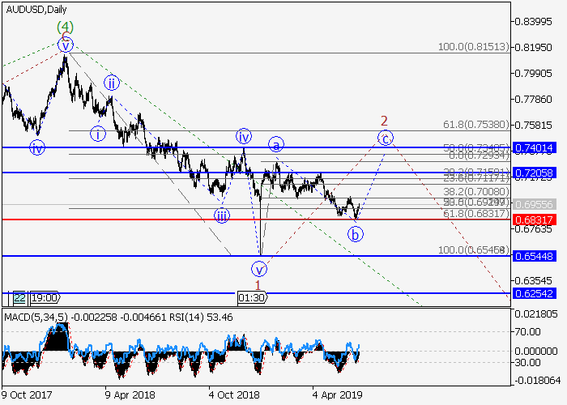567x405 pixels.
Task: Select the circled 'a' wave label
Action: (276, 145)
